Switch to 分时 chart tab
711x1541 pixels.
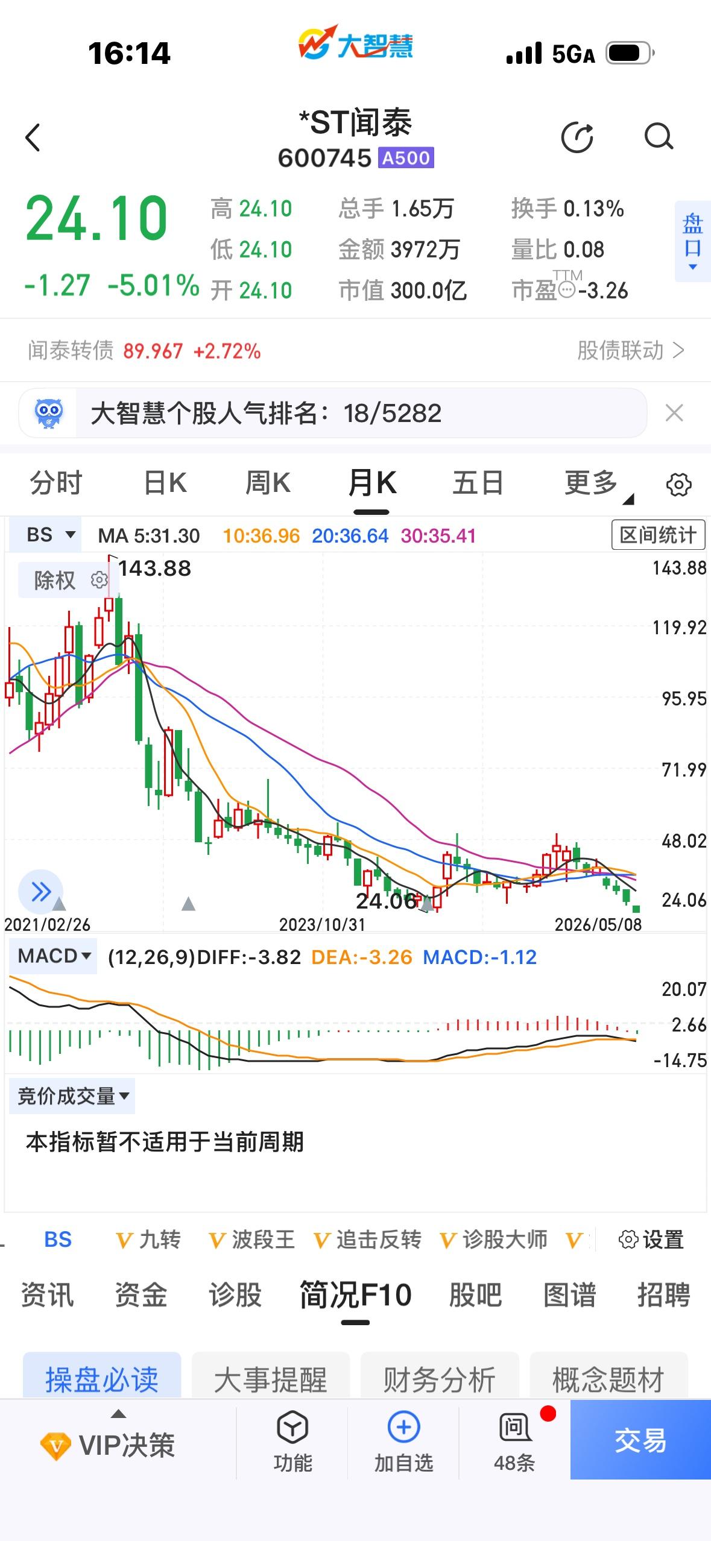pos(56,484)
